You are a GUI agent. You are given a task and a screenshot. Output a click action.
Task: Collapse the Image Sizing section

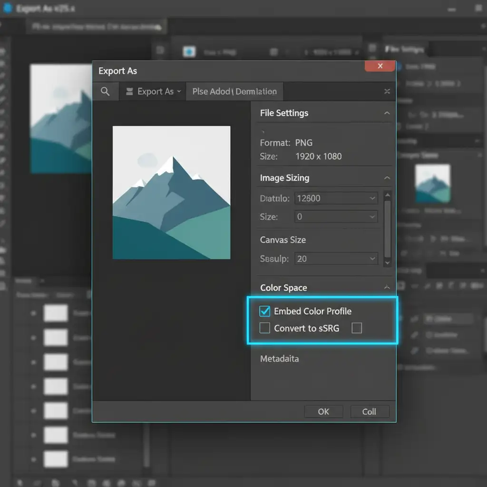pyautogui.click(x=387, y=178)
